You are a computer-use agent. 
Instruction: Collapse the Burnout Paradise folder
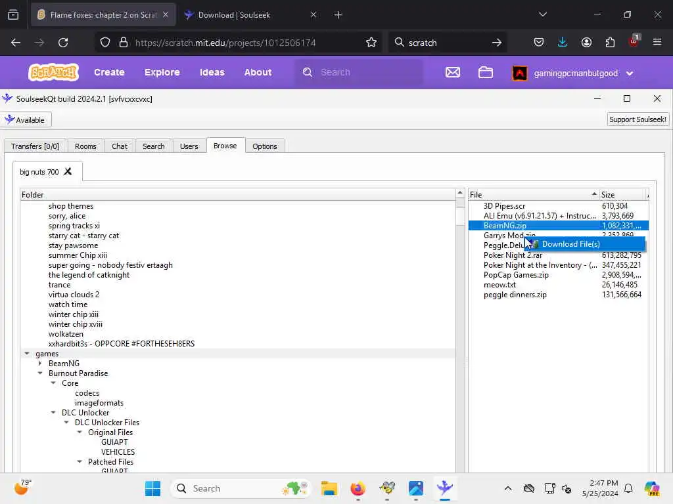point(40,373)
